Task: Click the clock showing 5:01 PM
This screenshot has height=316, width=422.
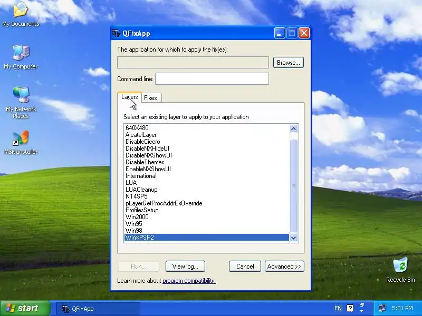Action: (x=402, y=308)
